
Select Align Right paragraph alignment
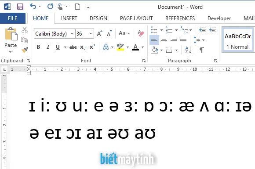[174, 40]
